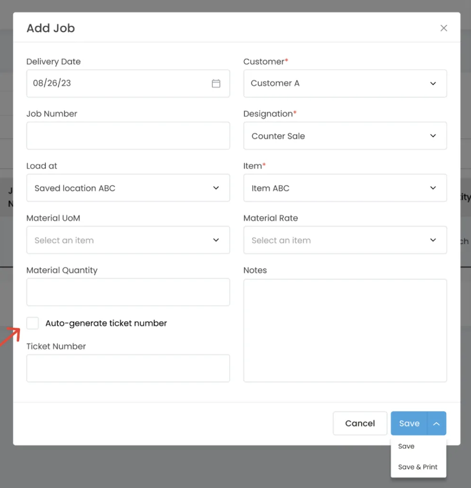Image resolution: width=471 pixels, height=488 pixels.
Task: Open the Designation dropdown showing Counter Sale
Action: tap(345, 136)
